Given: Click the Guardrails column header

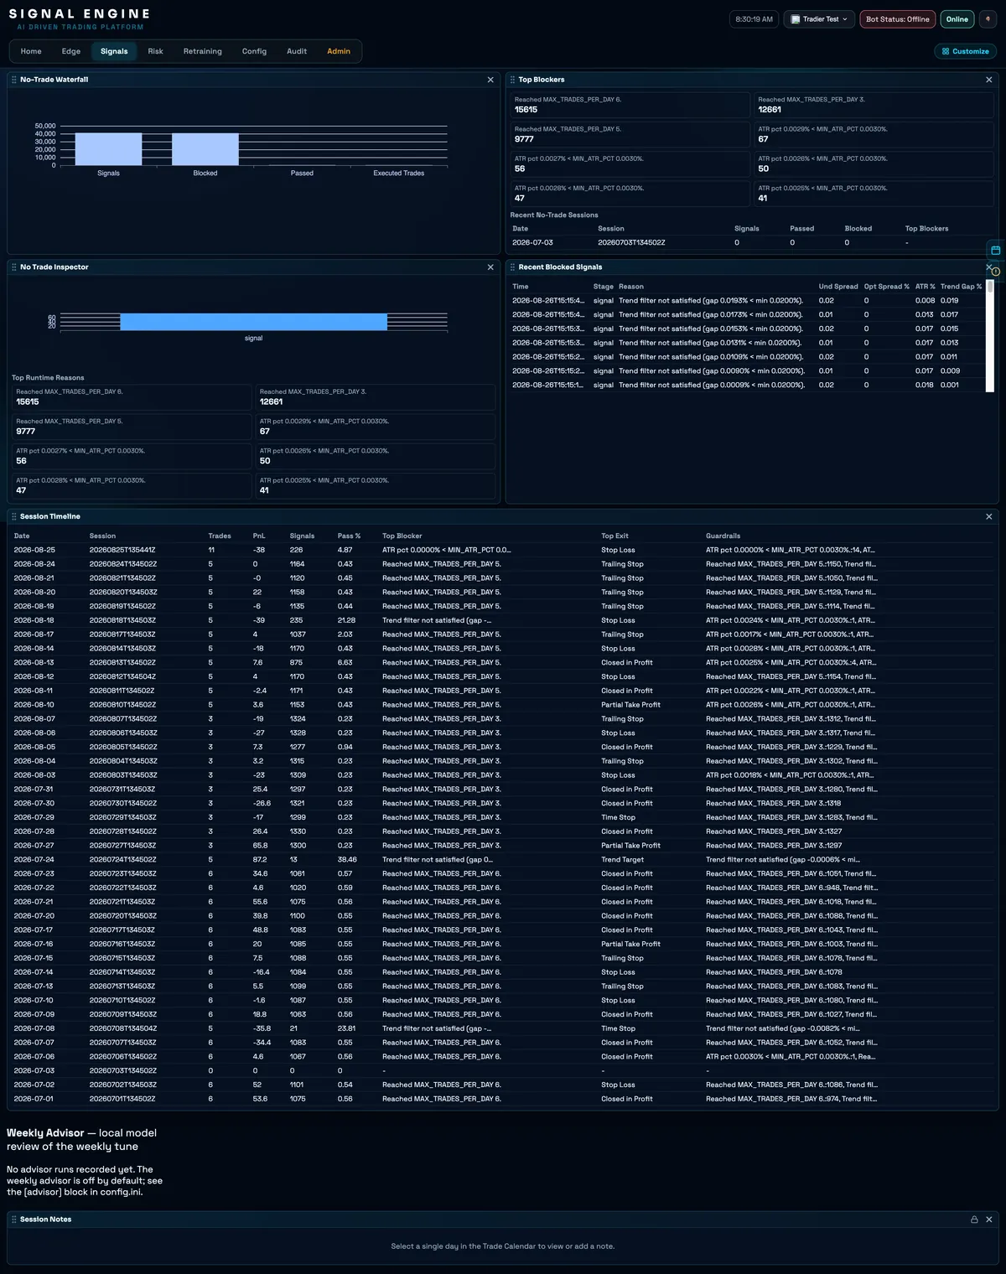Looking at the screenshot, I should click(723, 536).
